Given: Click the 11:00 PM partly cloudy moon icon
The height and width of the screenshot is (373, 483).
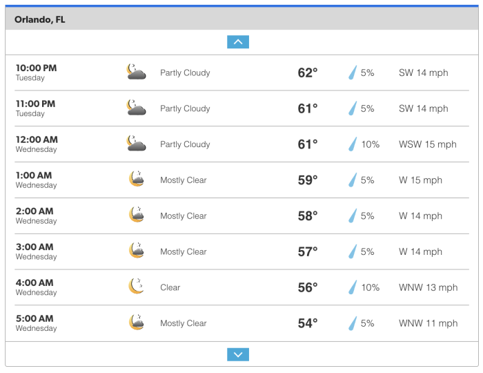Looking at the screenshot, I should (137, 108).
